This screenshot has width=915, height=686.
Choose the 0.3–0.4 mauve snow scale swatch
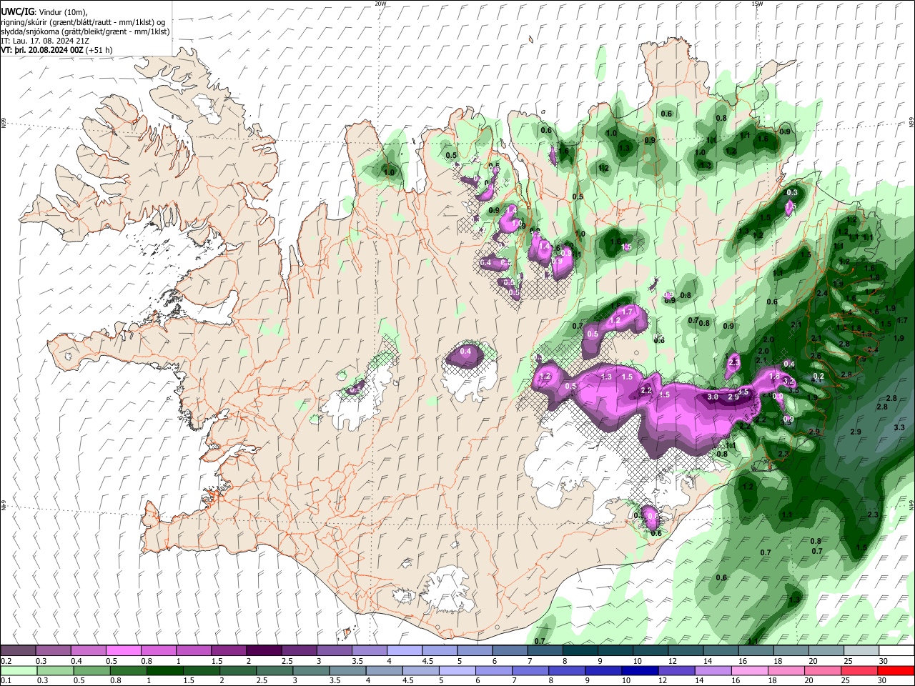(53, 651)
